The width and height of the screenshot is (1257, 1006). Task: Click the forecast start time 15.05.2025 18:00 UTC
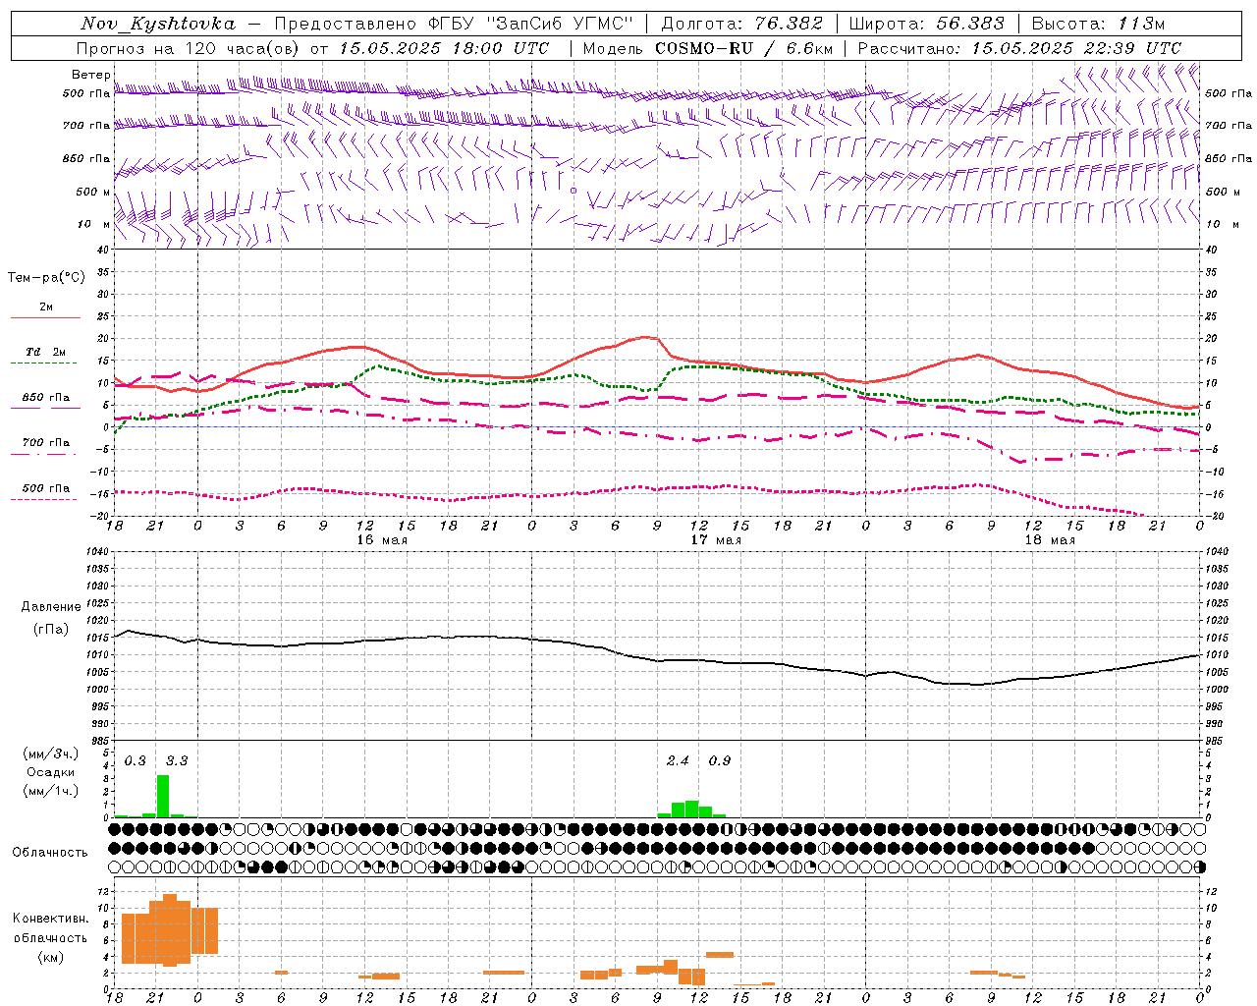444,48
